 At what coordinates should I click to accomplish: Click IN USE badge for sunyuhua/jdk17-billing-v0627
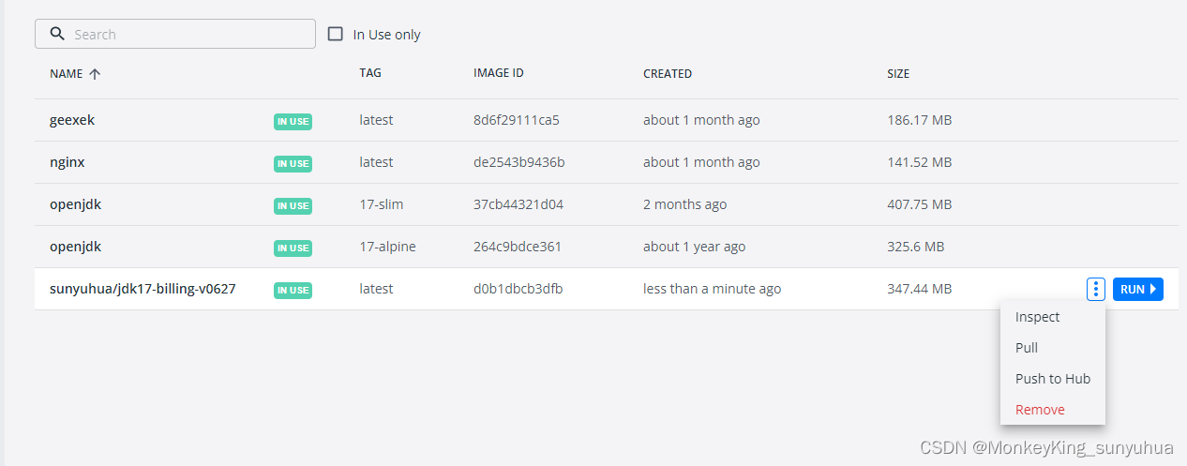293,290
